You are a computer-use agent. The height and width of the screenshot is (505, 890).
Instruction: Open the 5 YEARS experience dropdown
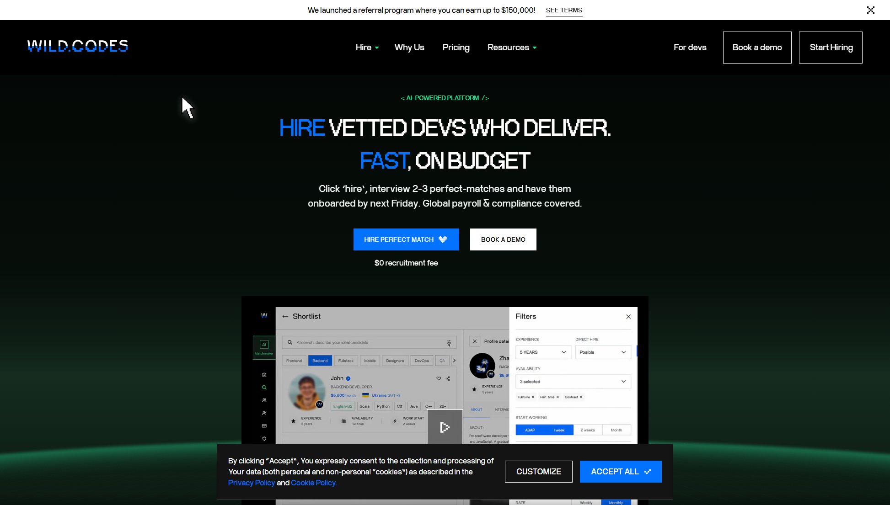click(x=542, y=352)
